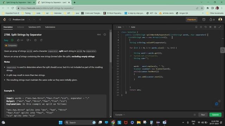
Task: Bookmark this page with star icon
Action: (x=202, y=8)
